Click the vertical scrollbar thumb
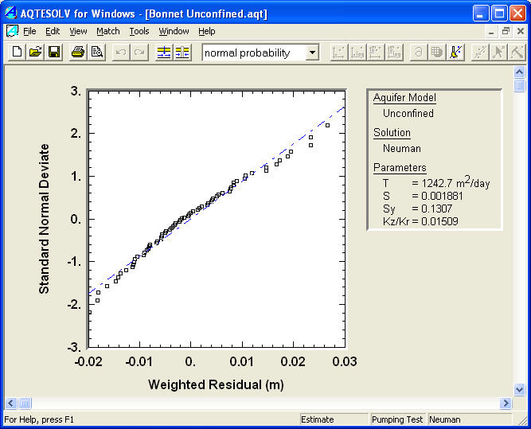Screen dimensions: 531x429 (x=519, y=85)
